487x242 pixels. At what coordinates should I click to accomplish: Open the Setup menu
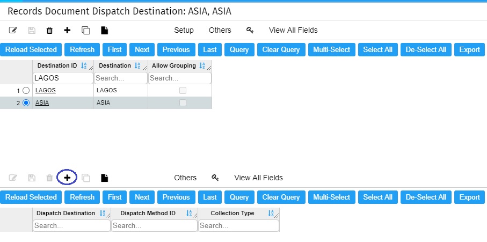click(x=184, y=30)
